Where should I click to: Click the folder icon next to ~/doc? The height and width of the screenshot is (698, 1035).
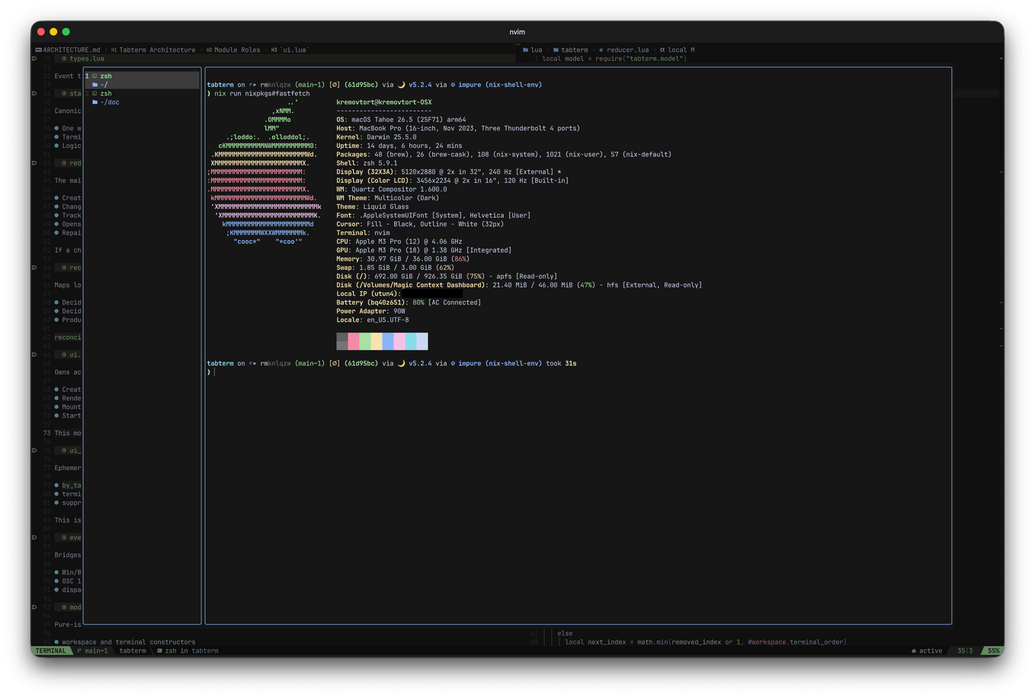click(x=95, y=102)
